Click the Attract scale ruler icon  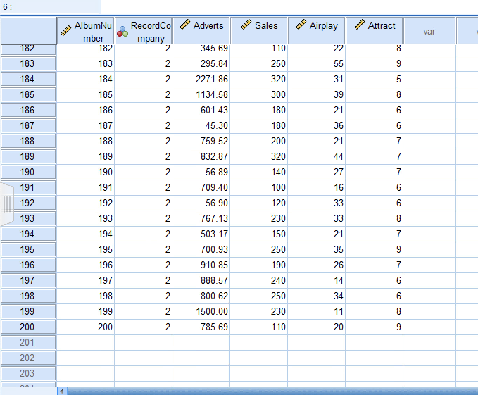point(359,24)
